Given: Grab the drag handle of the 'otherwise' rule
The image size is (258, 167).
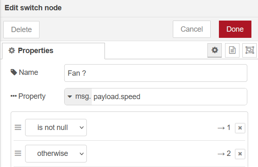Looking at the screenshot, I should 18,153.
